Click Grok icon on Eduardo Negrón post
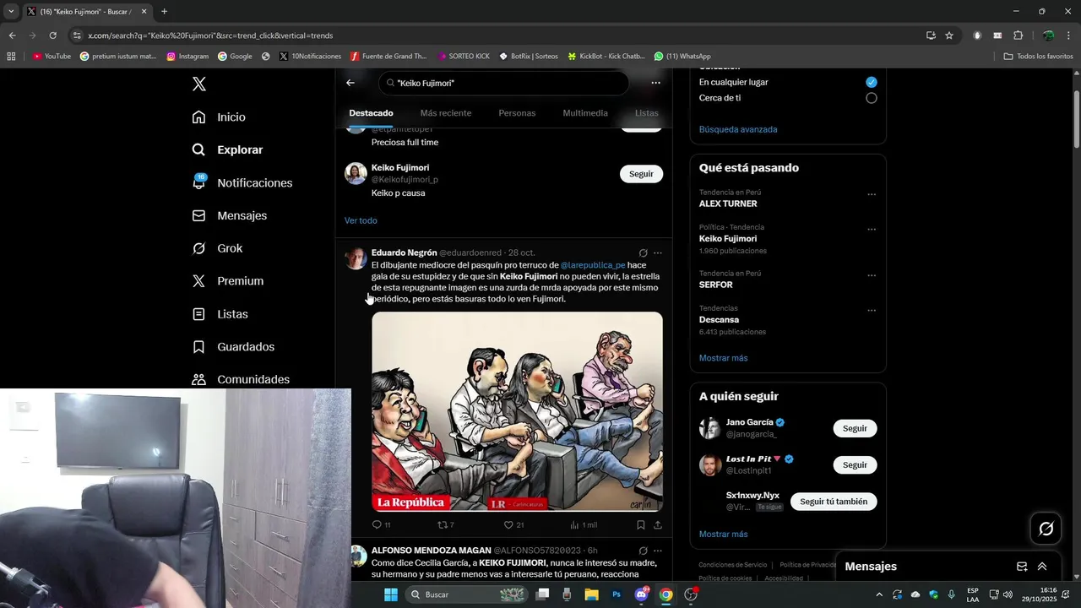The image size is (1081, 608). pos(643,252)
